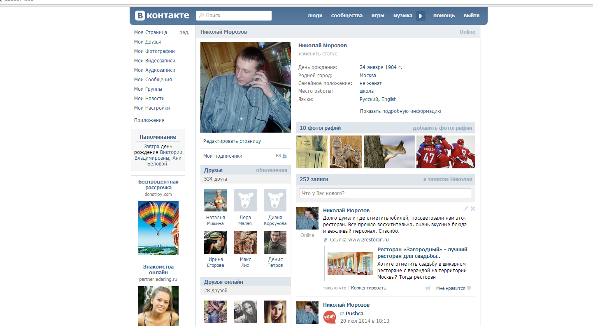This screenshot has width=593, height=326.
Task: Open friend Макс Лис's avatar
Action: pos(245,242)
